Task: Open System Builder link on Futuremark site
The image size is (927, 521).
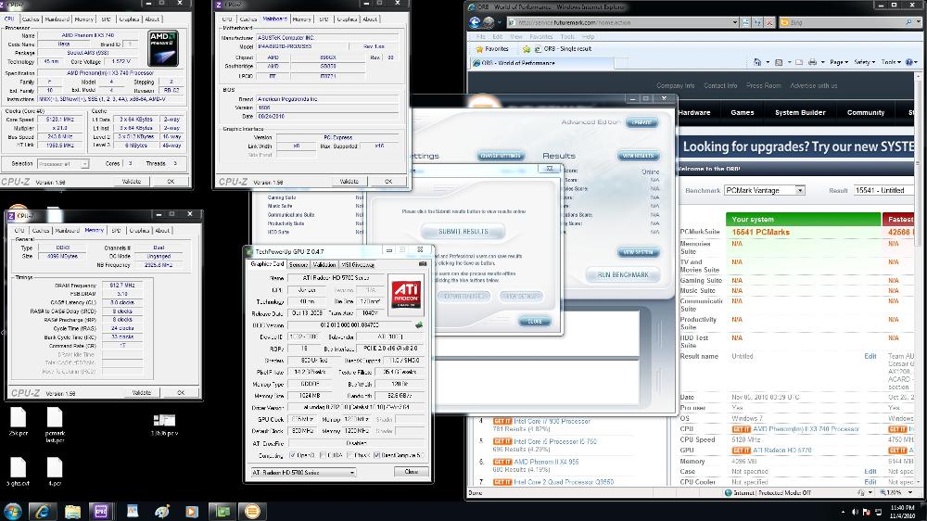Action: pos(800,112)
